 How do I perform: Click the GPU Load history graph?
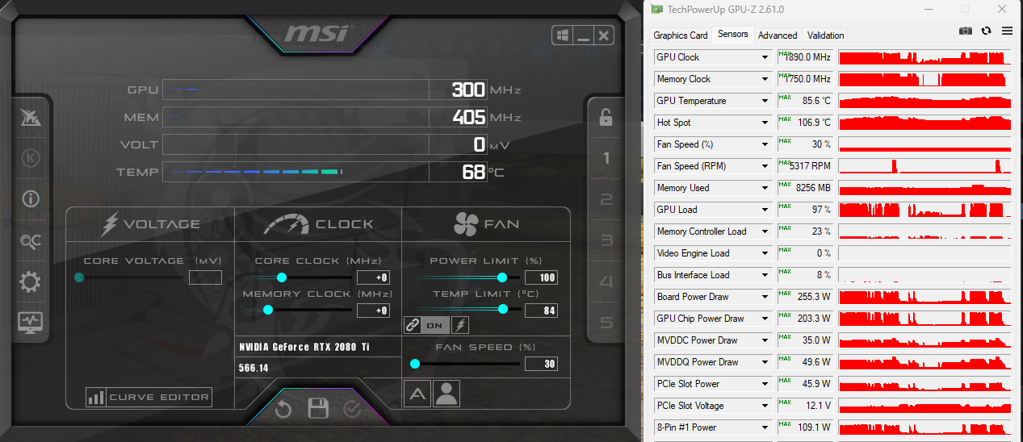coord(924,210)
